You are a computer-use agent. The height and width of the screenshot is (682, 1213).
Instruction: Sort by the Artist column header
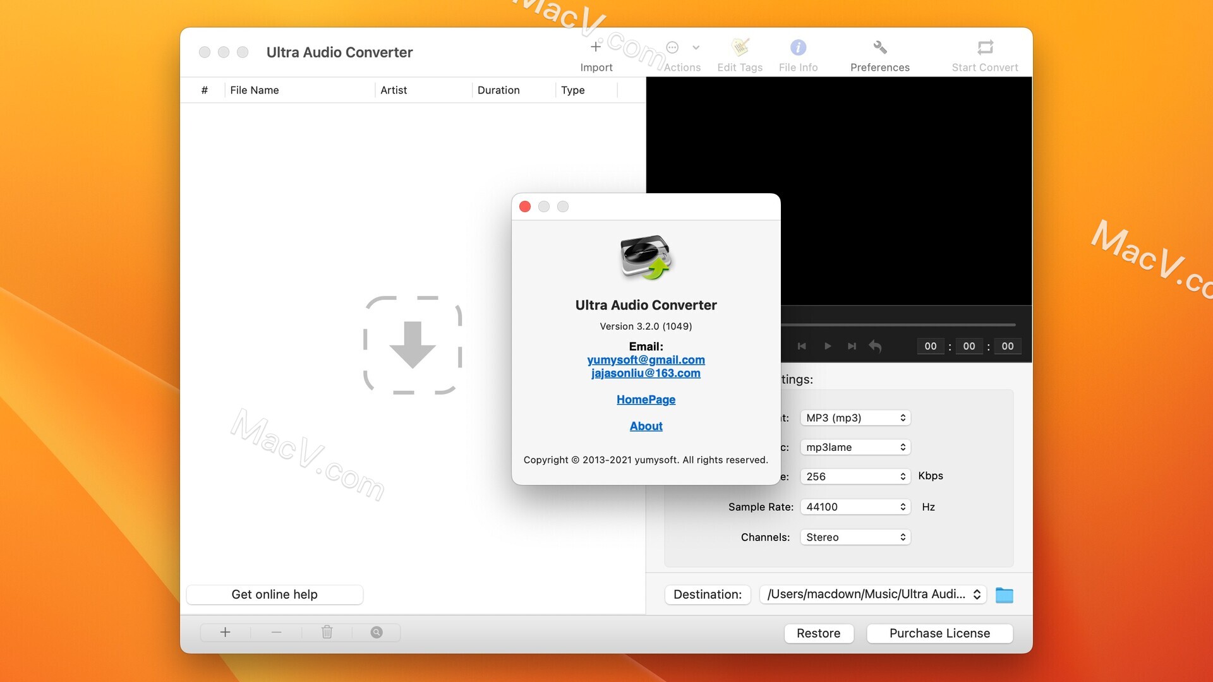point(423,90)
